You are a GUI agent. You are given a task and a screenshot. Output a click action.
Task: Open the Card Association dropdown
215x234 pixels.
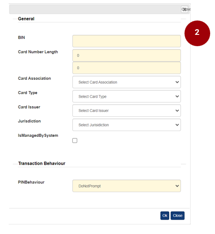126,82
